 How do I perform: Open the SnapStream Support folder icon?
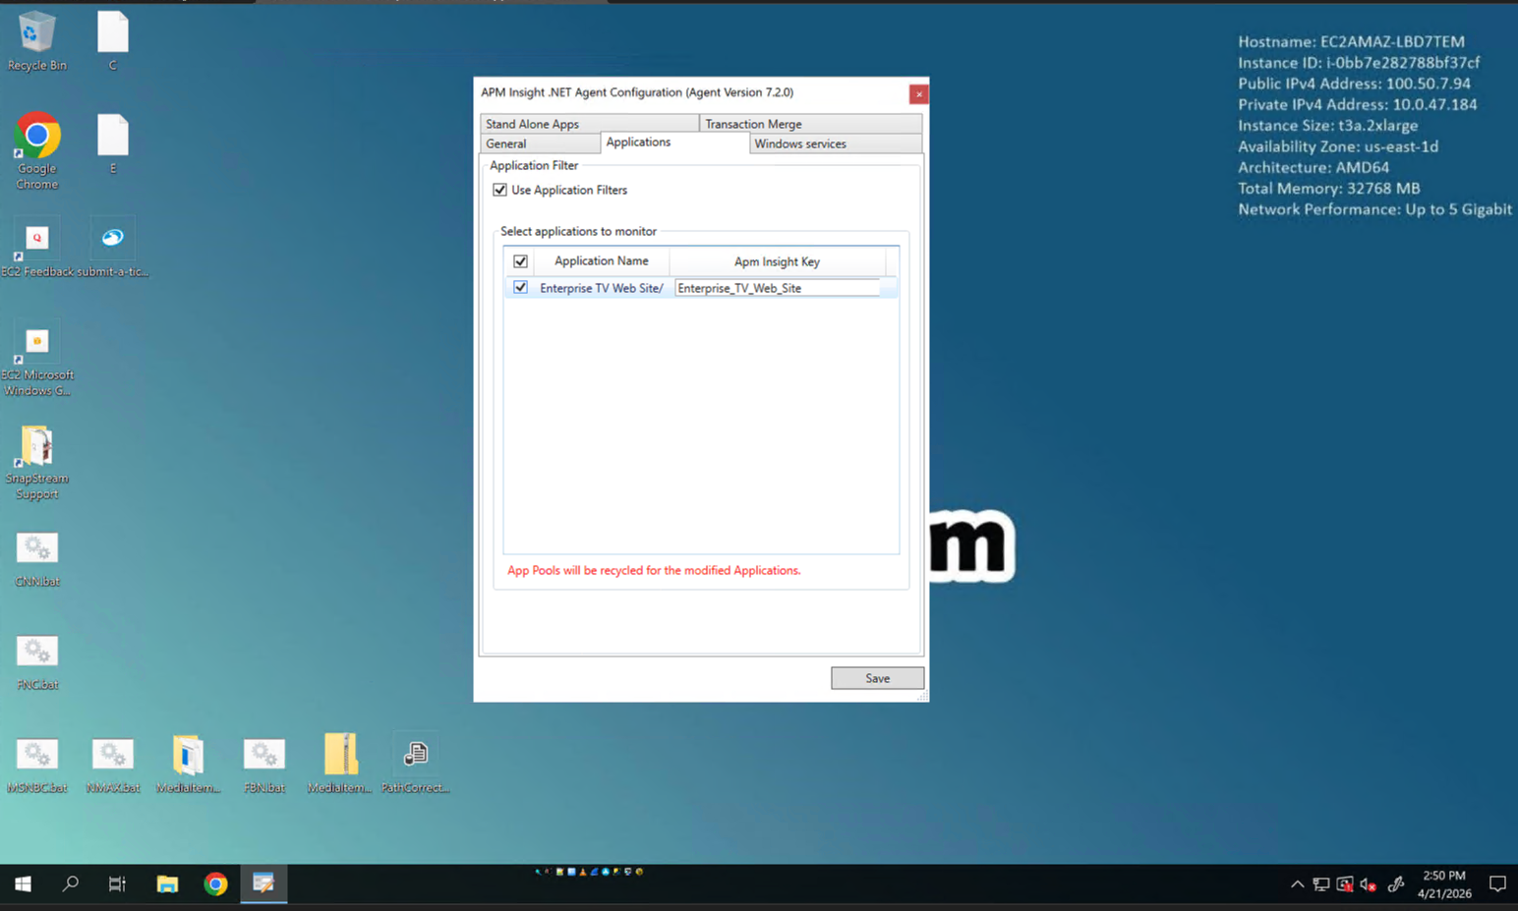tap(36, 448)
